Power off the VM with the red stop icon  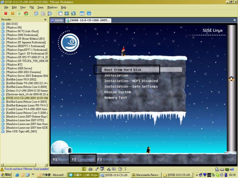click(6, 13)
